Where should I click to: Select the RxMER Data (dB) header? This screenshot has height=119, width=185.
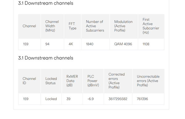pos(72,81)
